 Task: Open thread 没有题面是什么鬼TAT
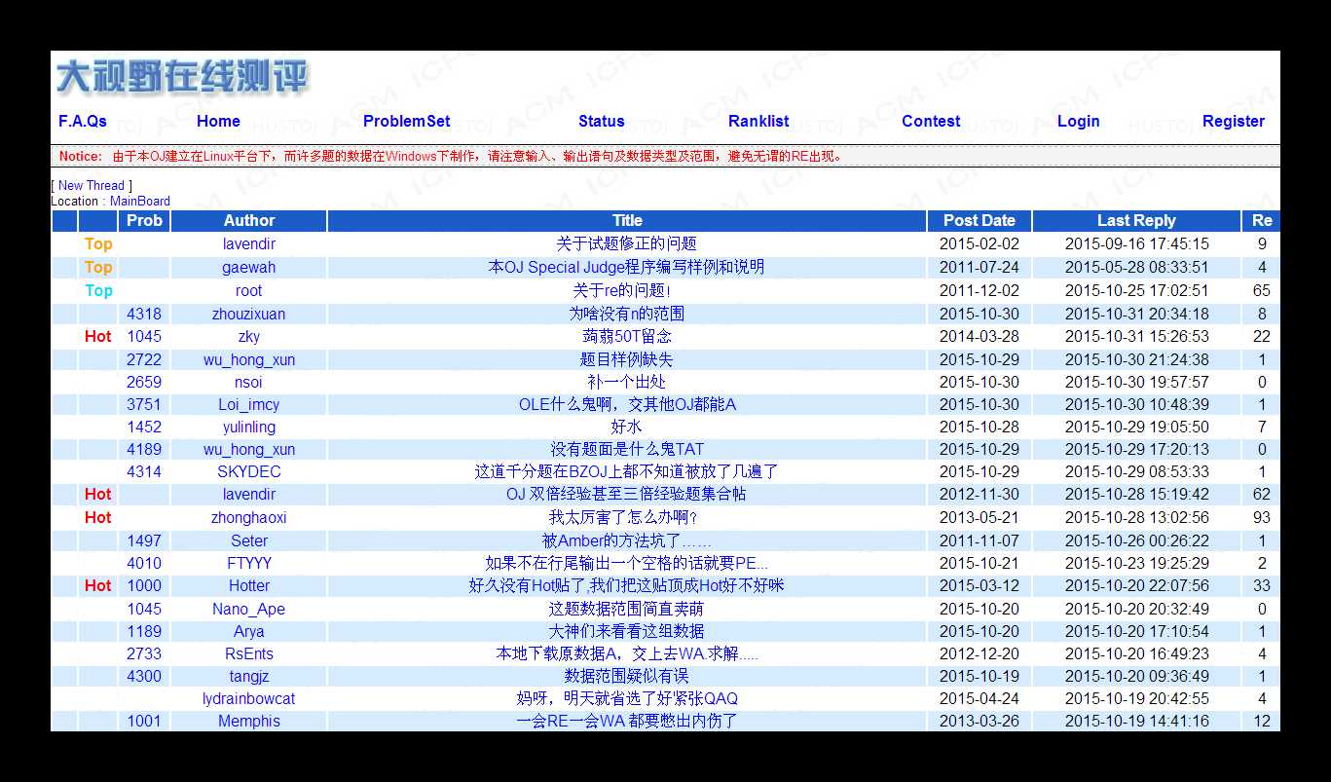tap(627, 449)
